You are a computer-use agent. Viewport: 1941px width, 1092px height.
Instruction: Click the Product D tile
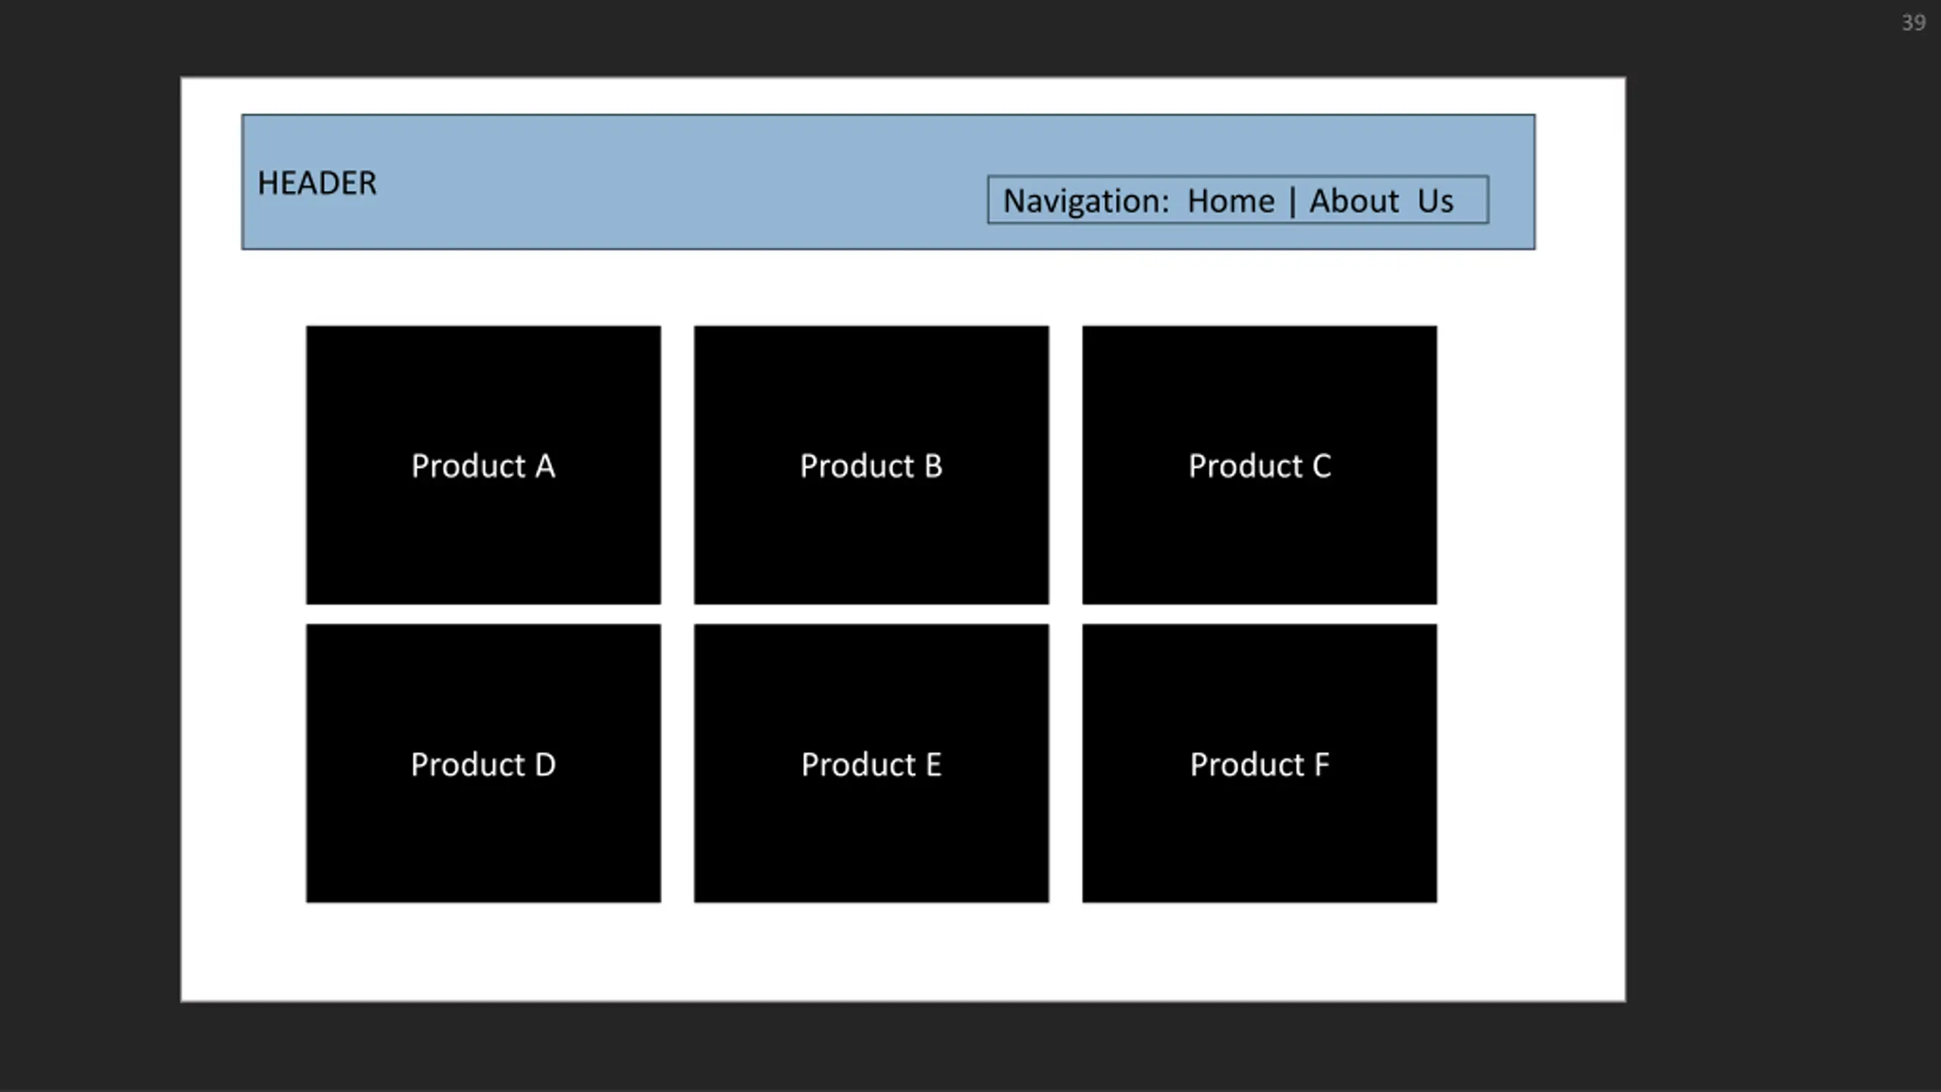pos(484,764)
